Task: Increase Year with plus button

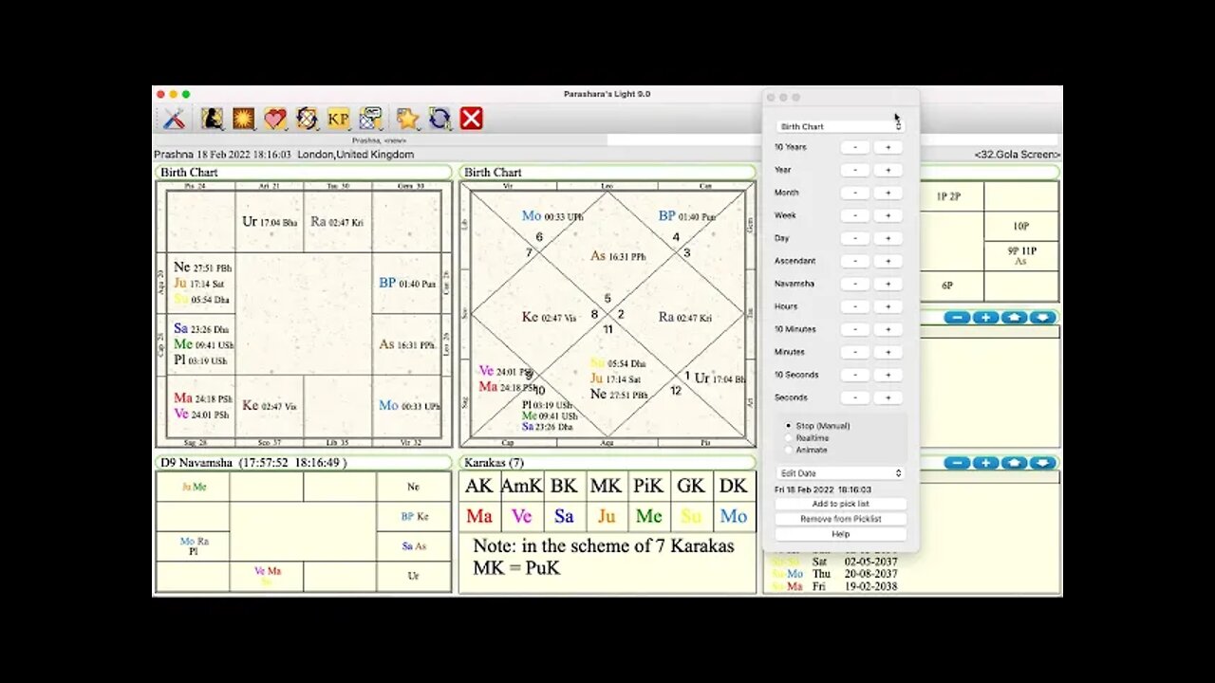Action: point(888,170)
